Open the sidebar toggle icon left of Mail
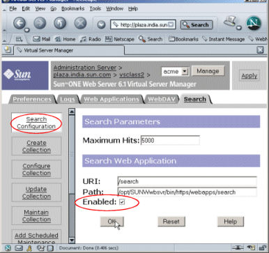Image resolution: width=269 pixels, height=253 pixels. tap(19, 39)
